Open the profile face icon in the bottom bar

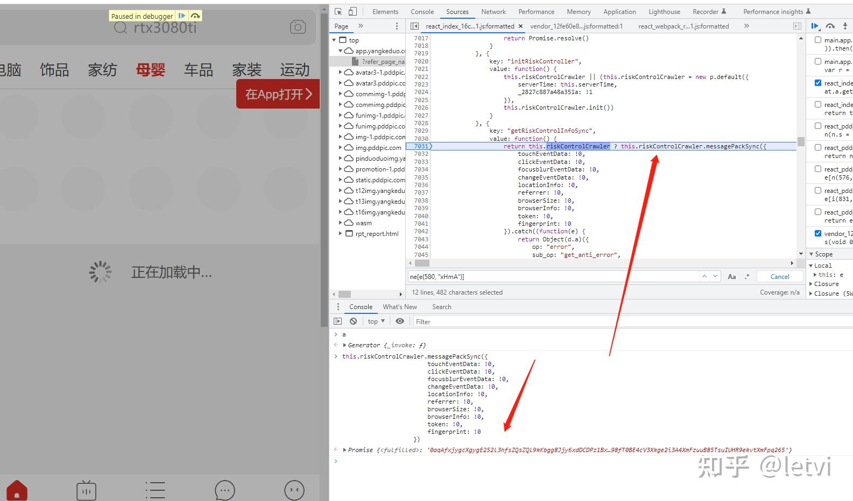coord(294,490)
